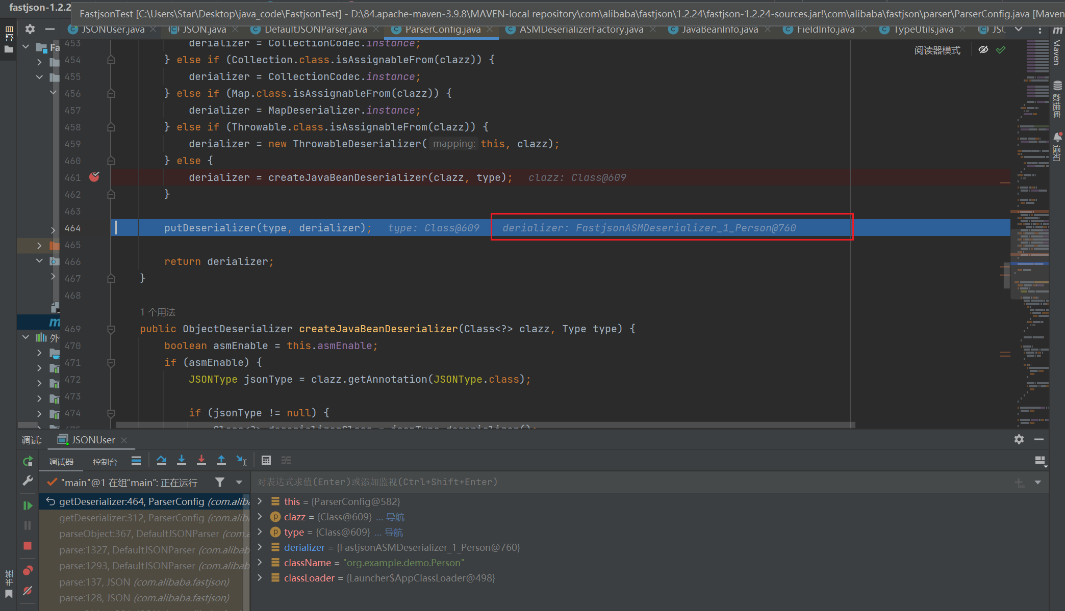The image size is (1065, 611).
Task: Click the red Force Step Into icon
Action: [x=201, y=460]
